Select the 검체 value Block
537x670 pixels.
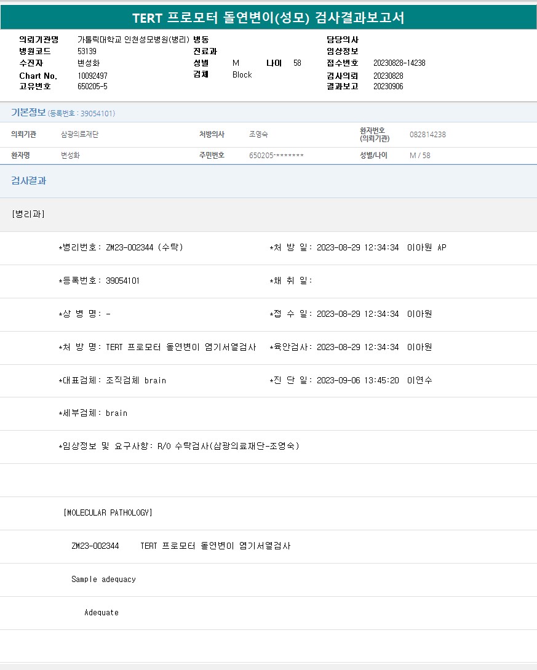[x=242, y=74]
